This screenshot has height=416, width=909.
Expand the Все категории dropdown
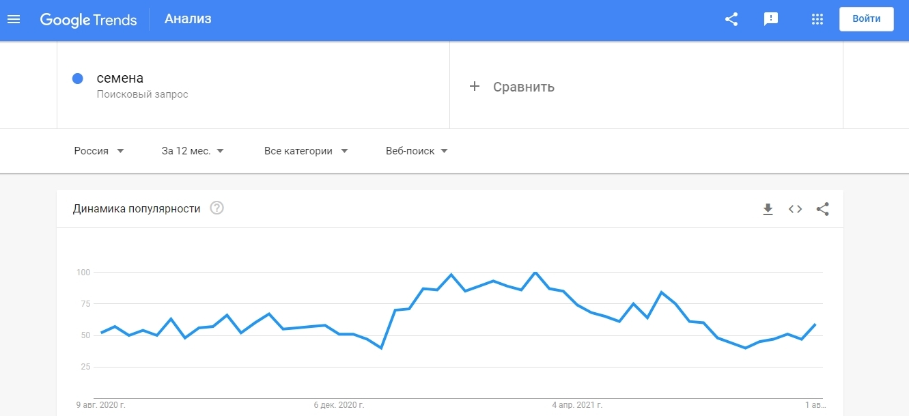click(x=306, y=151)
